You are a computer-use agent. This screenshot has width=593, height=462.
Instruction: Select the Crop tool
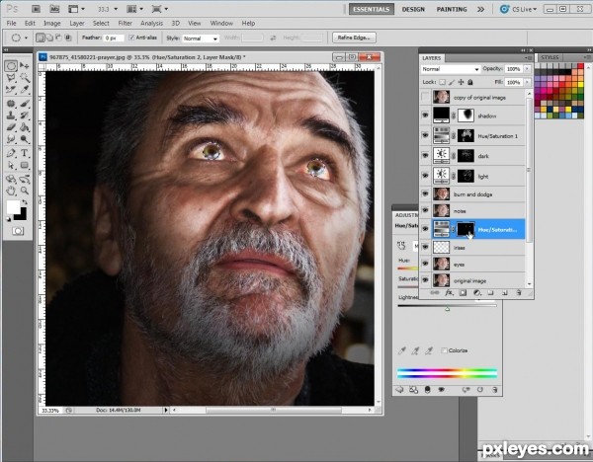(11, 90)
